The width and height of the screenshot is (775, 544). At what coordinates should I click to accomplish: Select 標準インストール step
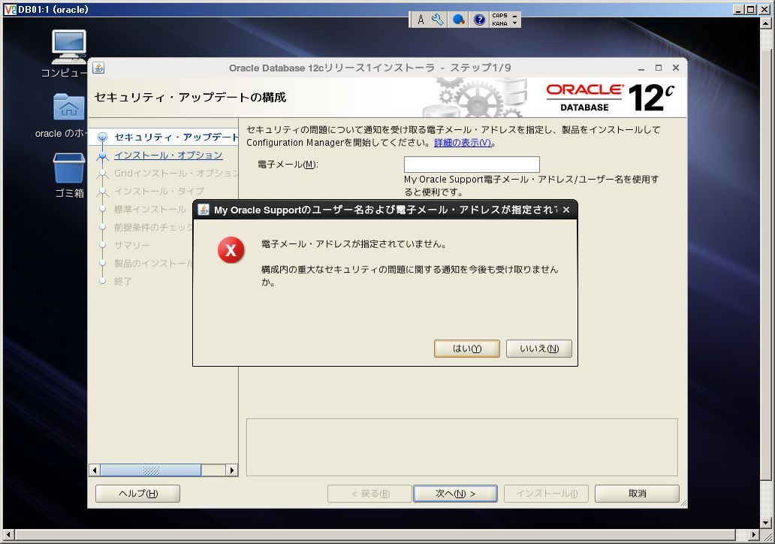click(149, 209)
